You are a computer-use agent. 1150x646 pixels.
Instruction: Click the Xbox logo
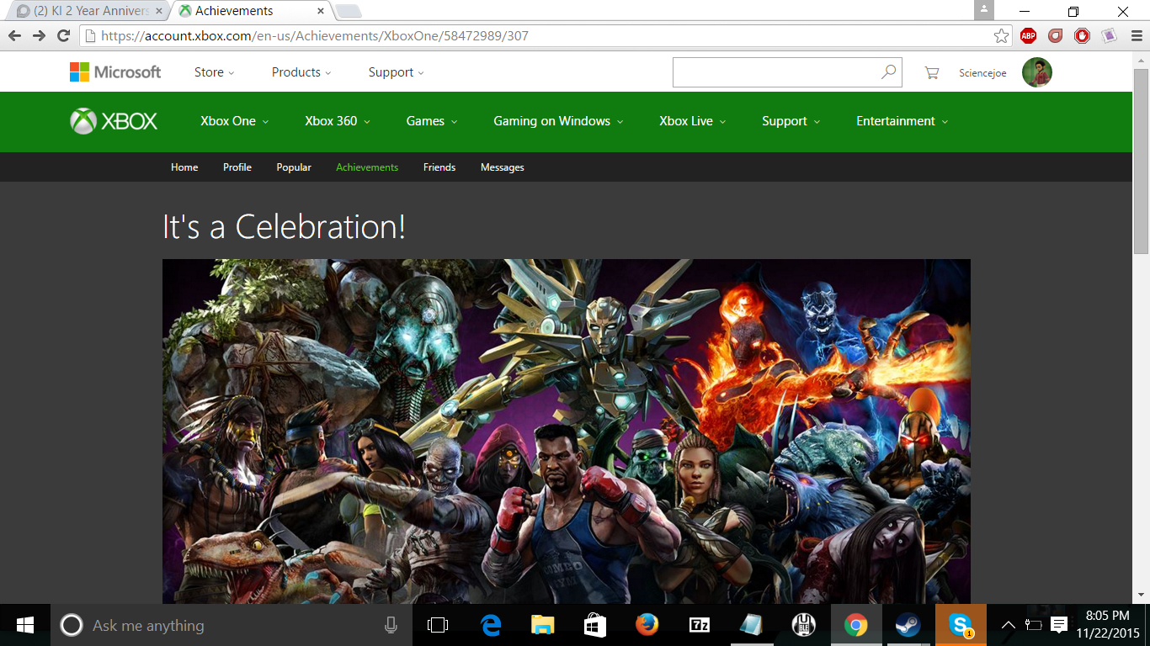[x=114, y=121]
